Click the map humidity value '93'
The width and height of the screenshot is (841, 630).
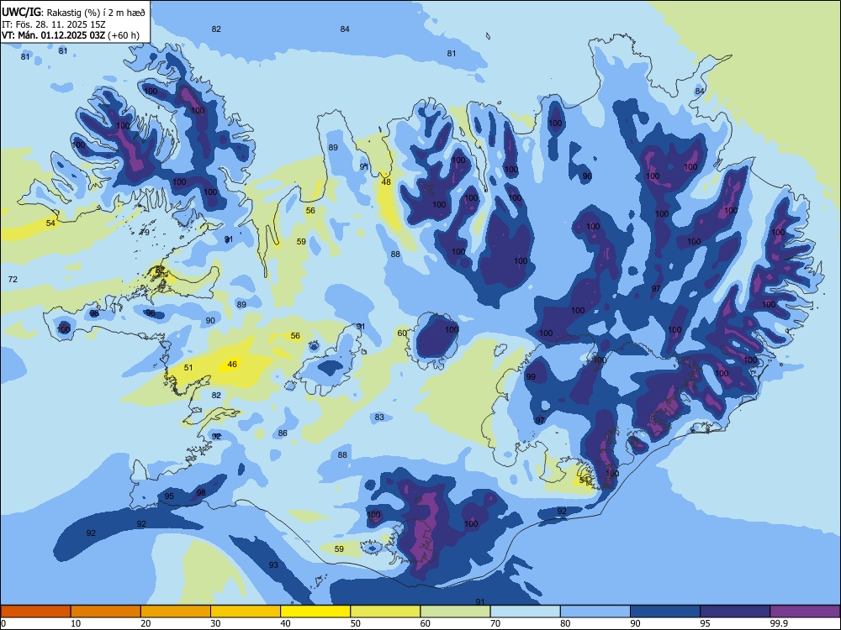273,564
